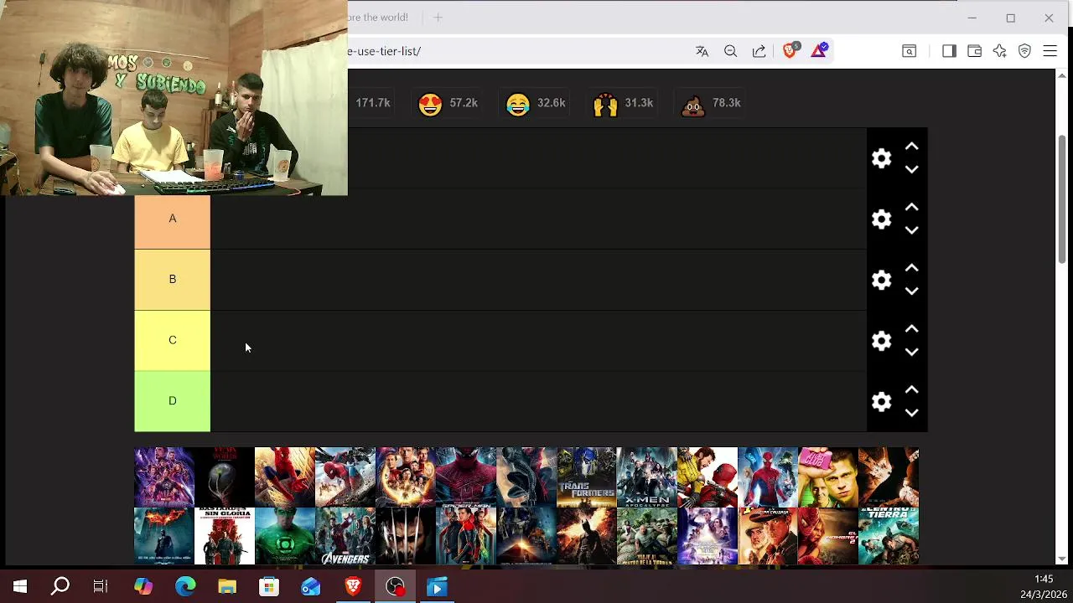This screenshot has width=1073, height=603.
Task: Switch to OBS Studio in taskbar
Action: [x=395, y=587]
